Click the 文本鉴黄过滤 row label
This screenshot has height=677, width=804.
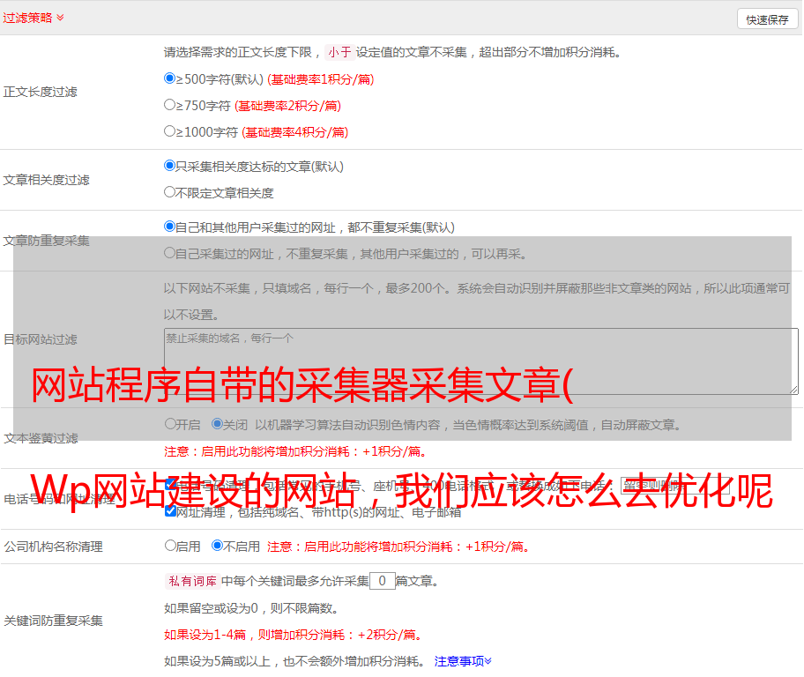click(x=41, y=438)
